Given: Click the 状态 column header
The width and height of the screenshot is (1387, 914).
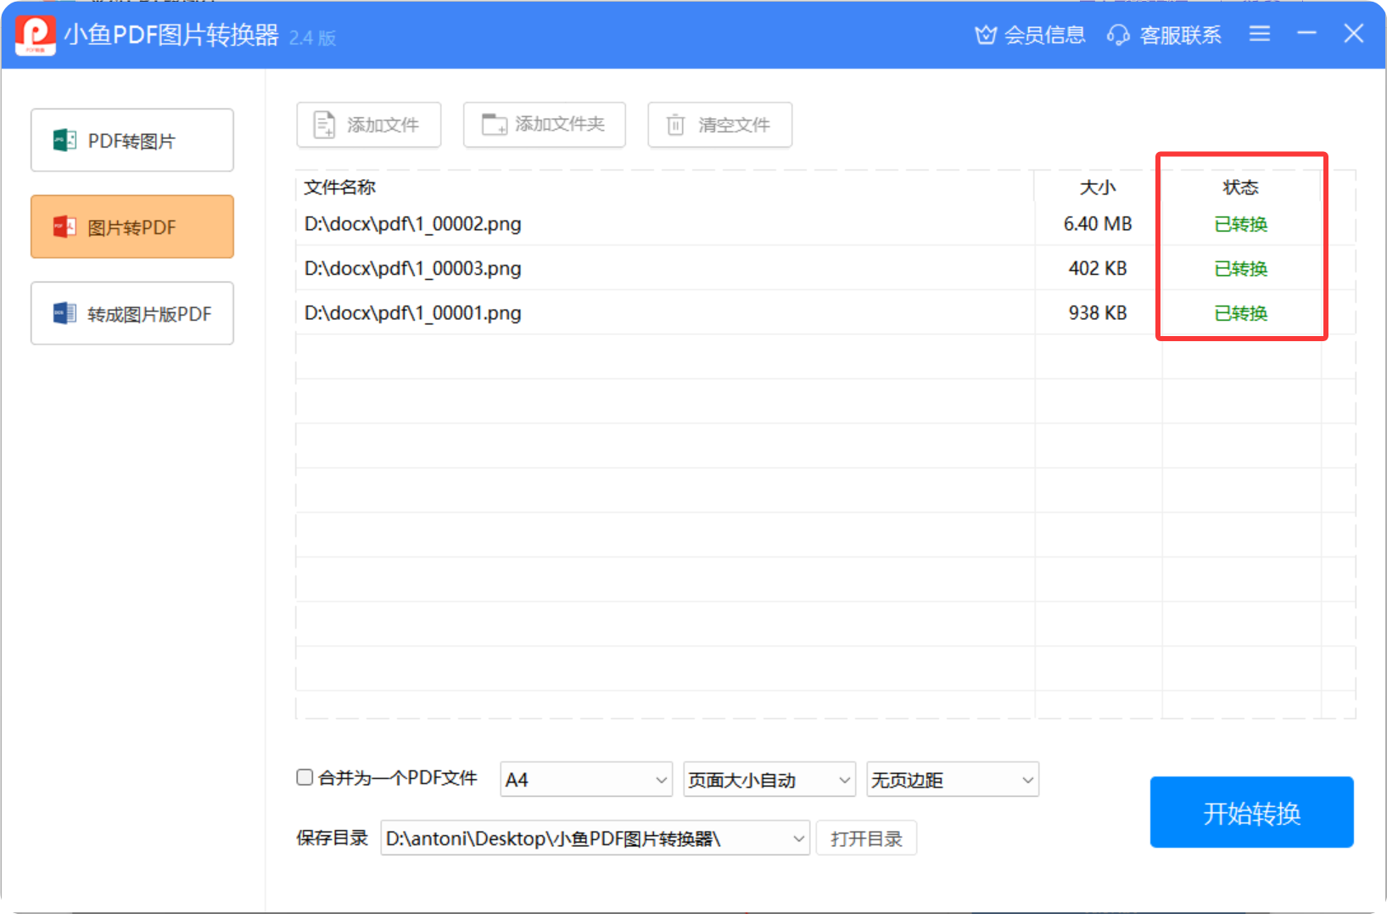Looking at the screenshot, I should 1240,188.
